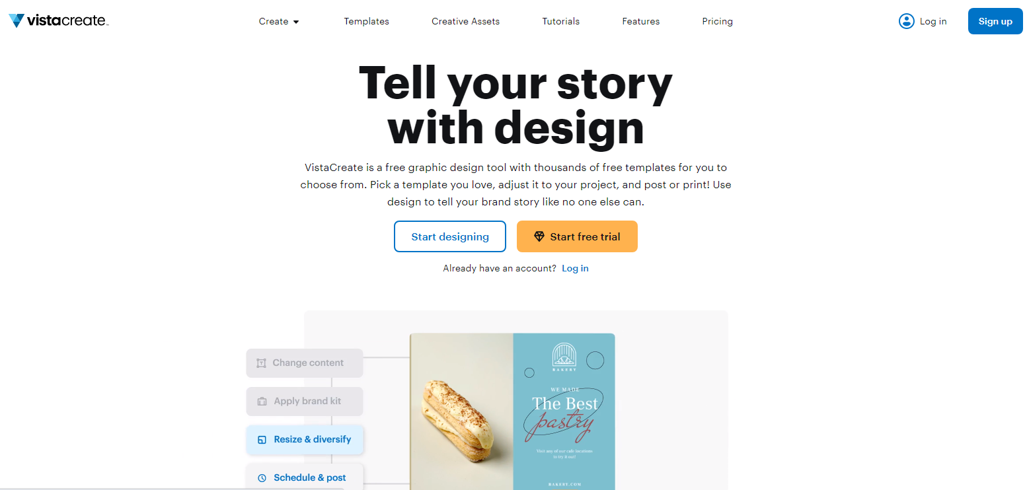Expand the Create dropdown menu

point(279,21)
